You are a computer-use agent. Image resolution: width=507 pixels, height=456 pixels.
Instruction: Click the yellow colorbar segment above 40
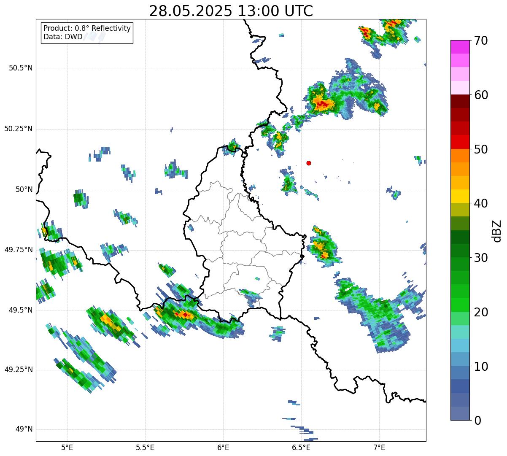pyautogui.click(x=460, y=196)
